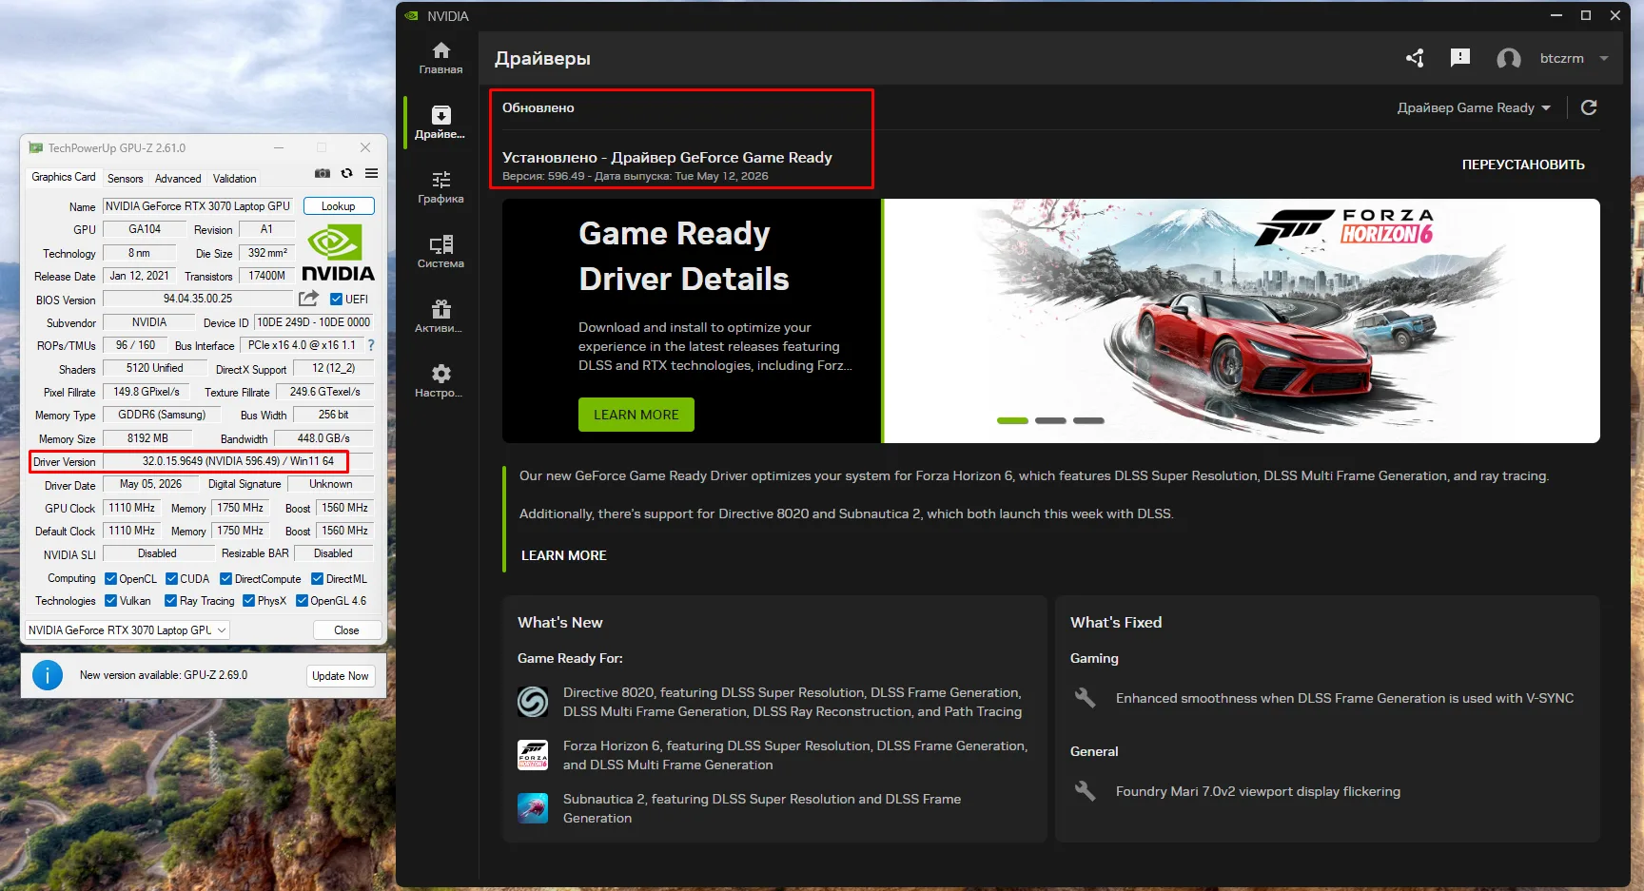1644x891 pixels.
Task: Click Update Now in GPU-Z
Action: pos(340,675)
